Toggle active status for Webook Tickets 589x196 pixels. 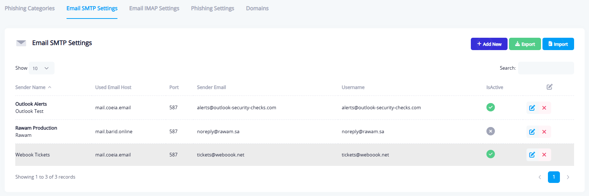point(490,154)
